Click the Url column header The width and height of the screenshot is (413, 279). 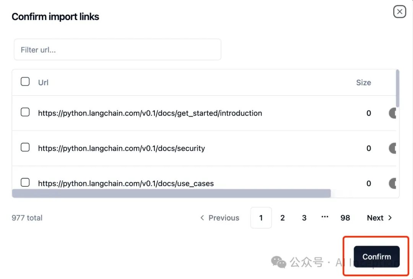[43, 83]
